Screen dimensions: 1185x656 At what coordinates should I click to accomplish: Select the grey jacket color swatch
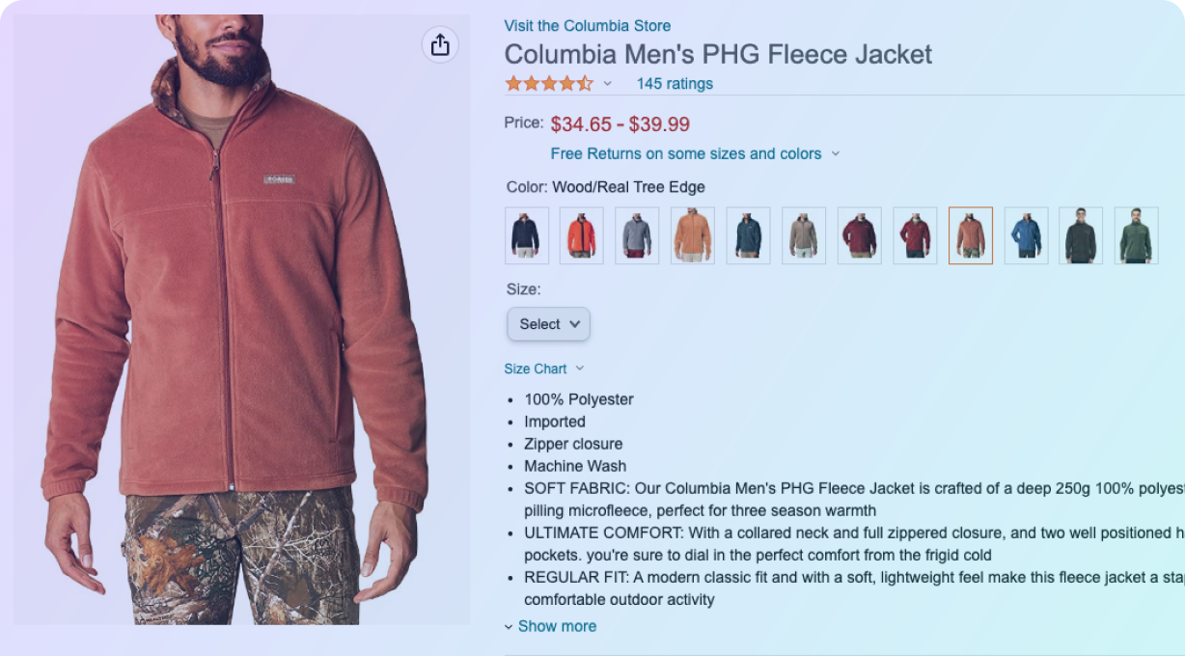point(637,235)
